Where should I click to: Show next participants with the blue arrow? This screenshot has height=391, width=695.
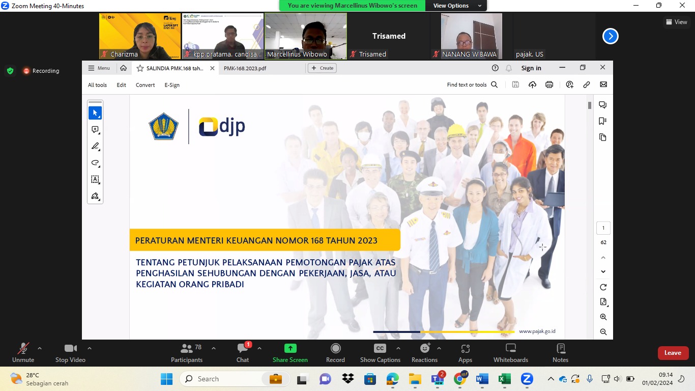tap(610, 36)
